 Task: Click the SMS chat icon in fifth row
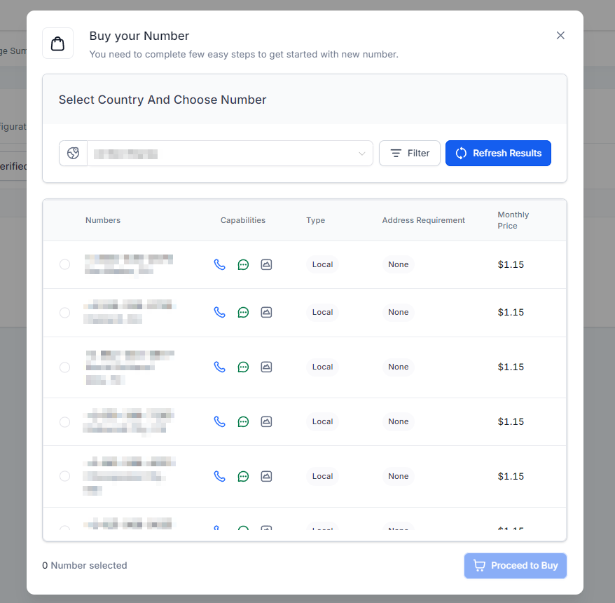[243, 476]
